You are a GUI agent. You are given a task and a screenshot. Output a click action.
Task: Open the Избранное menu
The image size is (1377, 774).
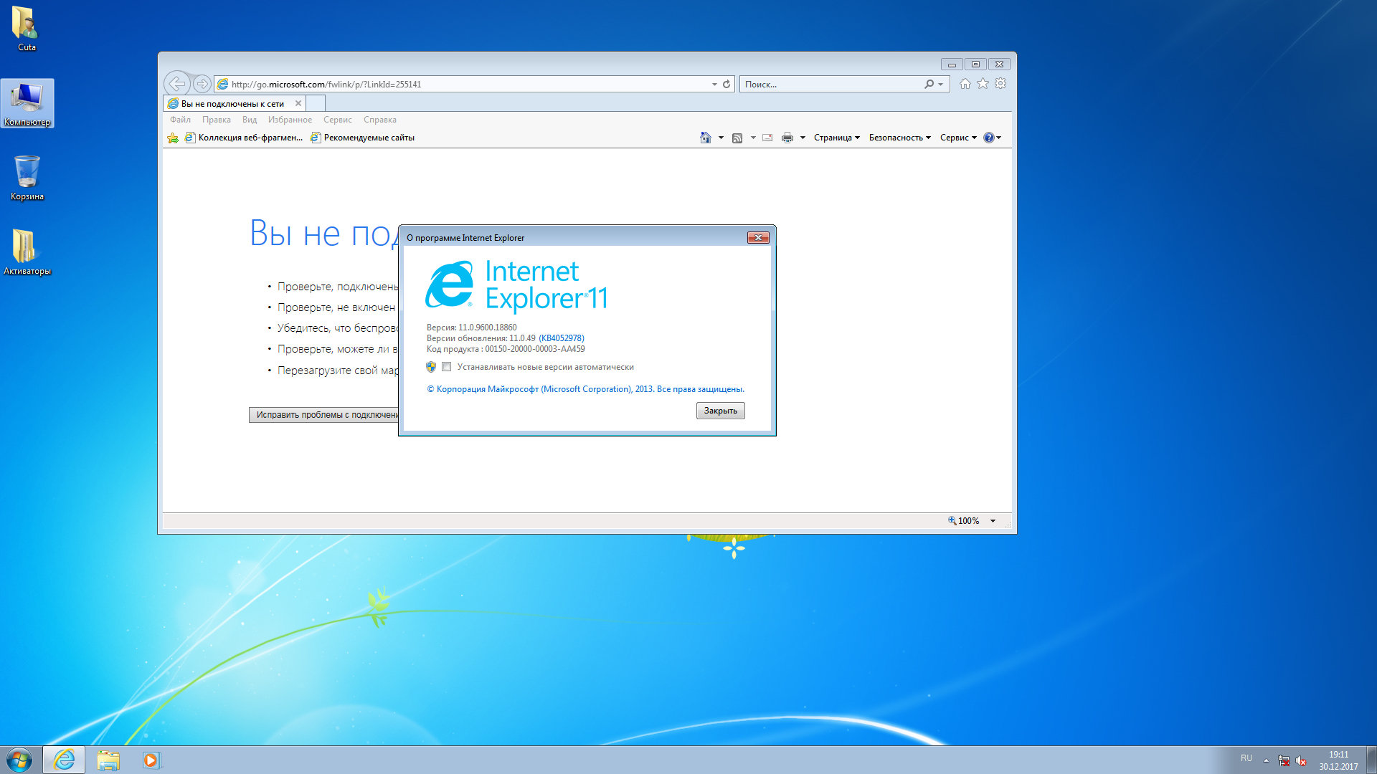[x=290, y=120]
